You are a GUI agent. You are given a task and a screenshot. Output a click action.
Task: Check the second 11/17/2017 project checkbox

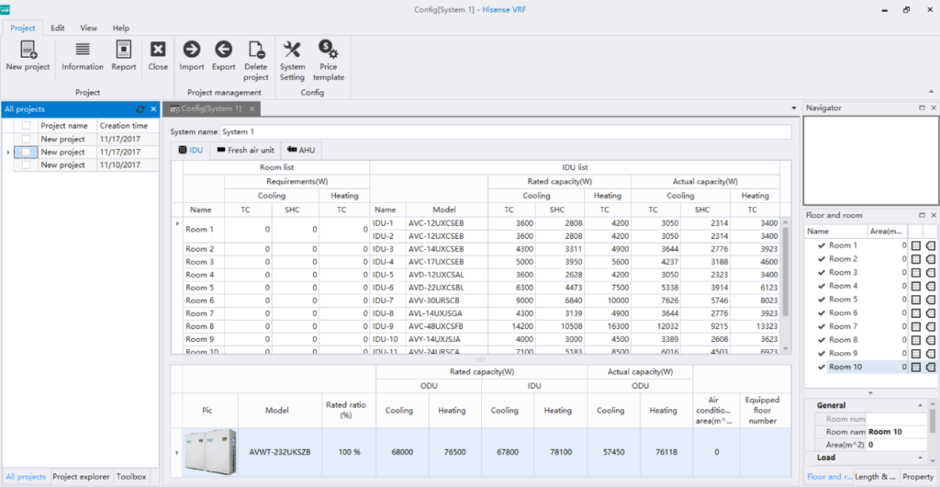coord(26,152)
